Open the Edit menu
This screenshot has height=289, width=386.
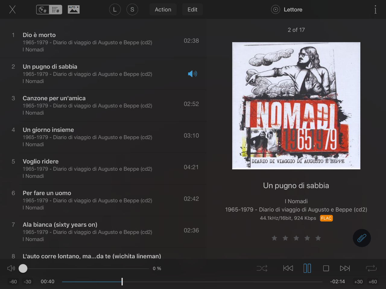(192, 10)
